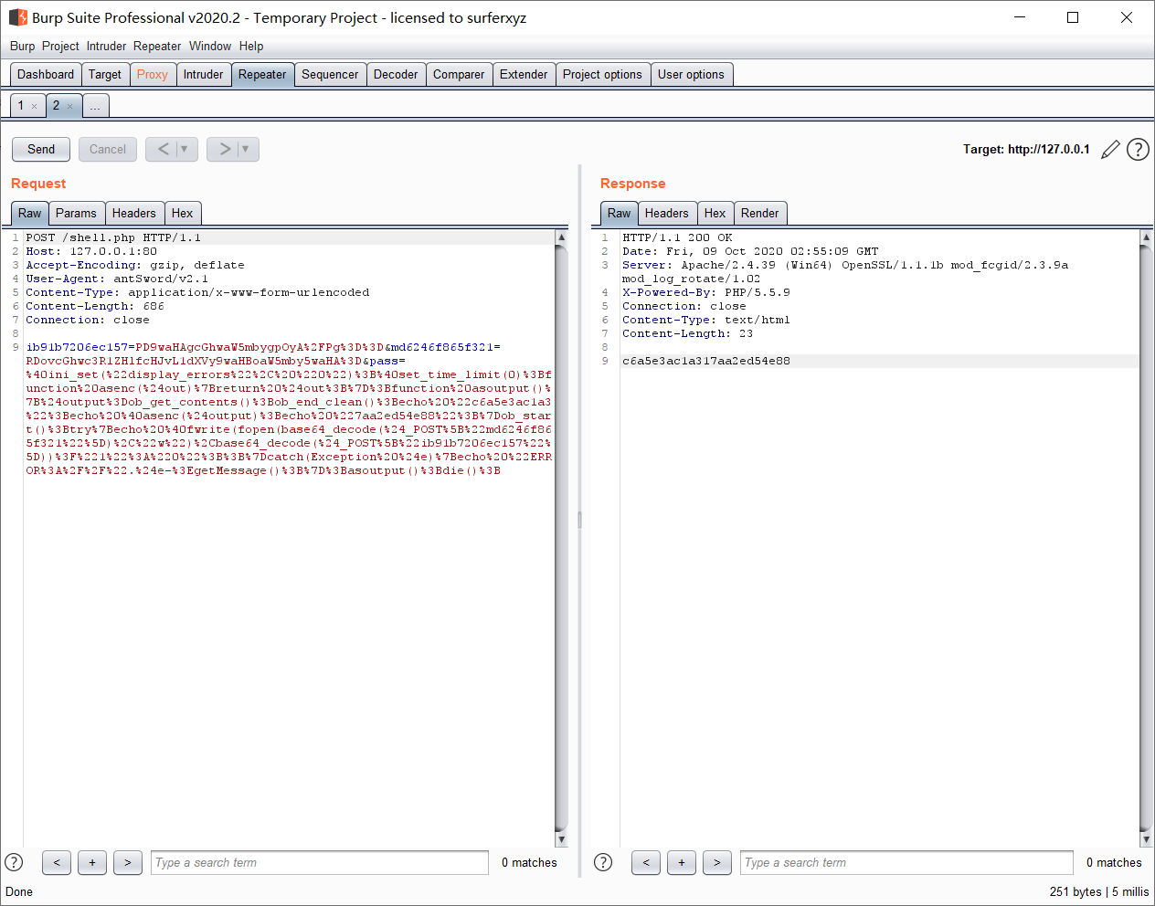Click the Request pane vertical scrollbar track

(561, 538)
